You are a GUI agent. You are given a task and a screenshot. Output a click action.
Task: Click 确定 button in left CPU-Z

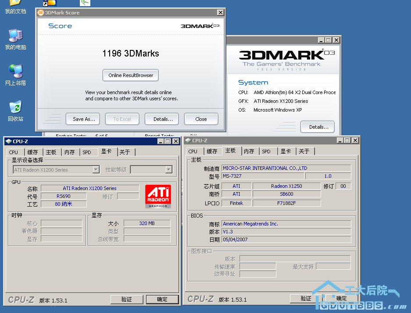162,299
